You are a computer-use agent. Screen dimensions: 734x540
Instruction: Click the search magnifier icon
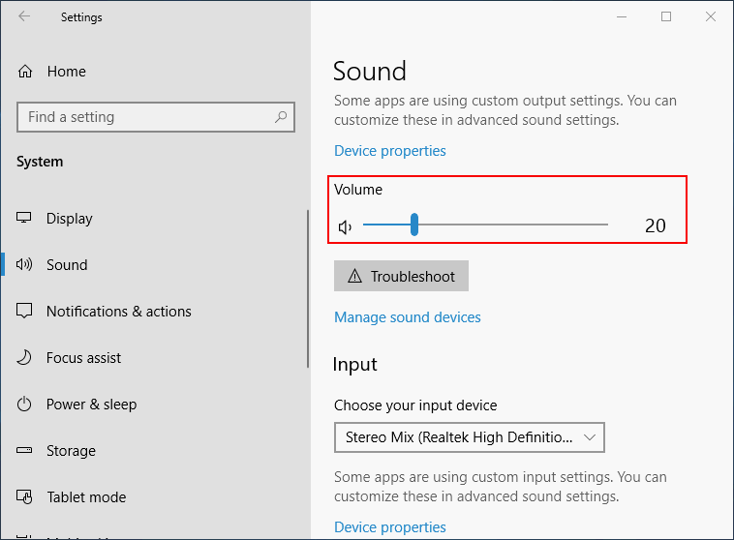click(281, 117)
